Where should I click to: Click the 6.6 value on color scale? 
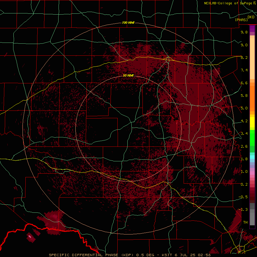coord(244,83)
